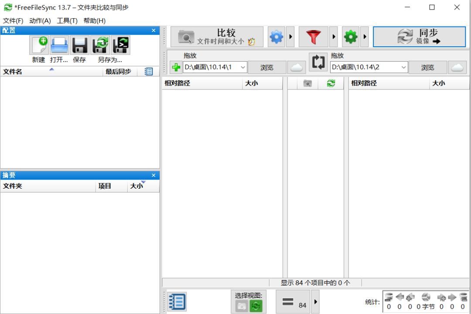This screenshot has width=471, height=314.
Task: Open the 动作(A) menu
Action: click(x=40, y=21)
